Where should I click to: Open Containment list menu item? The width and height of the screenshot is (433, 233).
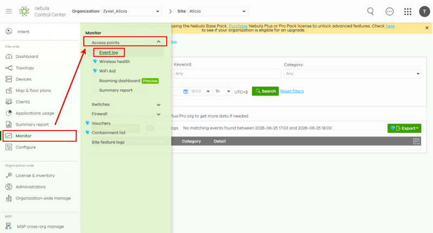click(108, 132)
